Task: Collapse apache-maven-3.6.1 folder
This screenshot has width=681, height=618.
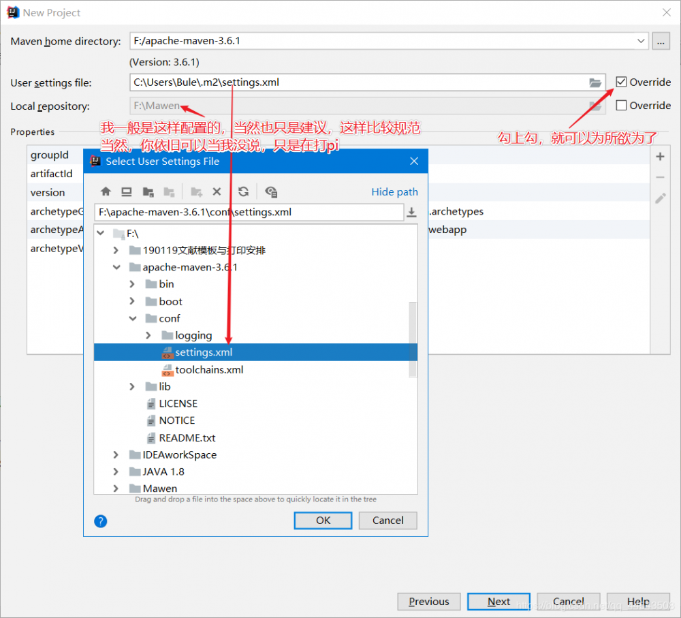Action: click(116, 267)
